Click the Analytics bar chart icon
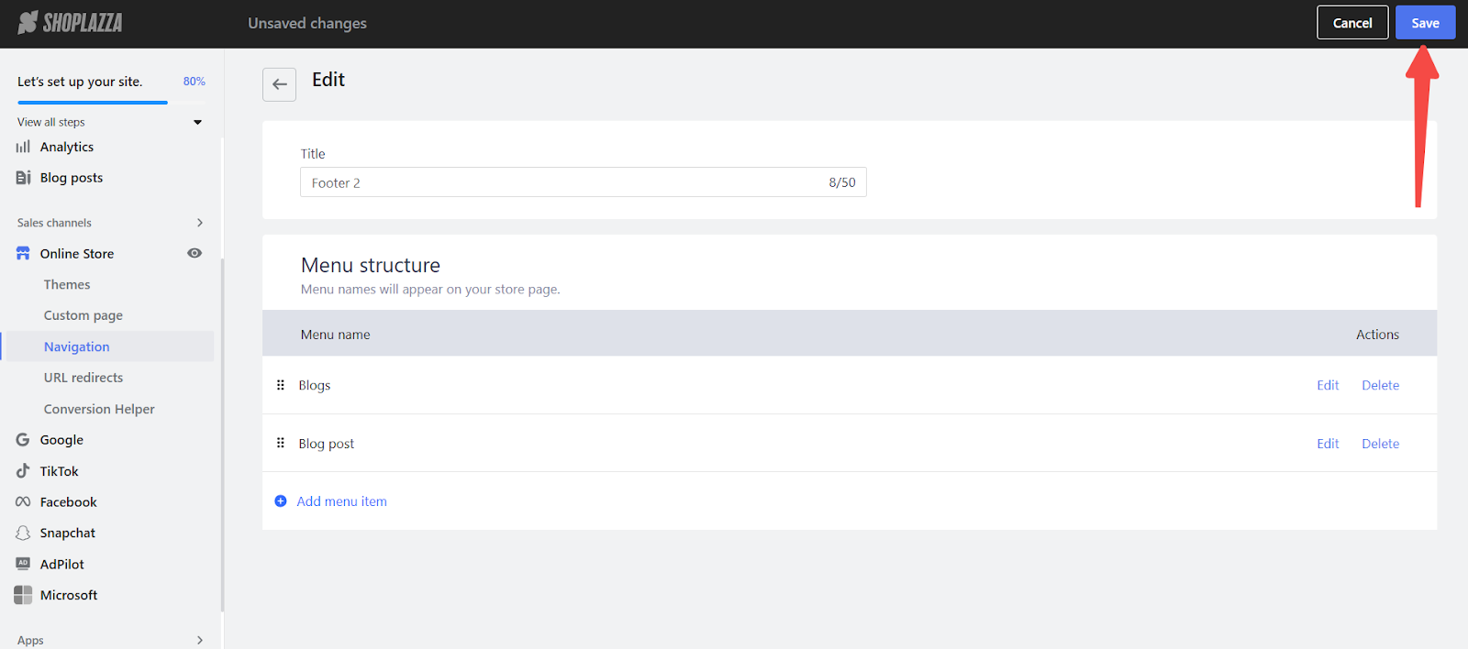Screen dimensions: 1468x649 (23, 147)
